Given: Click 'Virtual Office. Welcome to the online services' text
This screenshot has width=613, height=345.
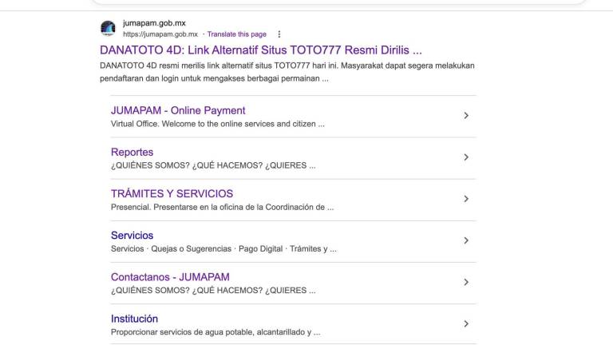Looking at the screenshot, I should coord(217,124).
